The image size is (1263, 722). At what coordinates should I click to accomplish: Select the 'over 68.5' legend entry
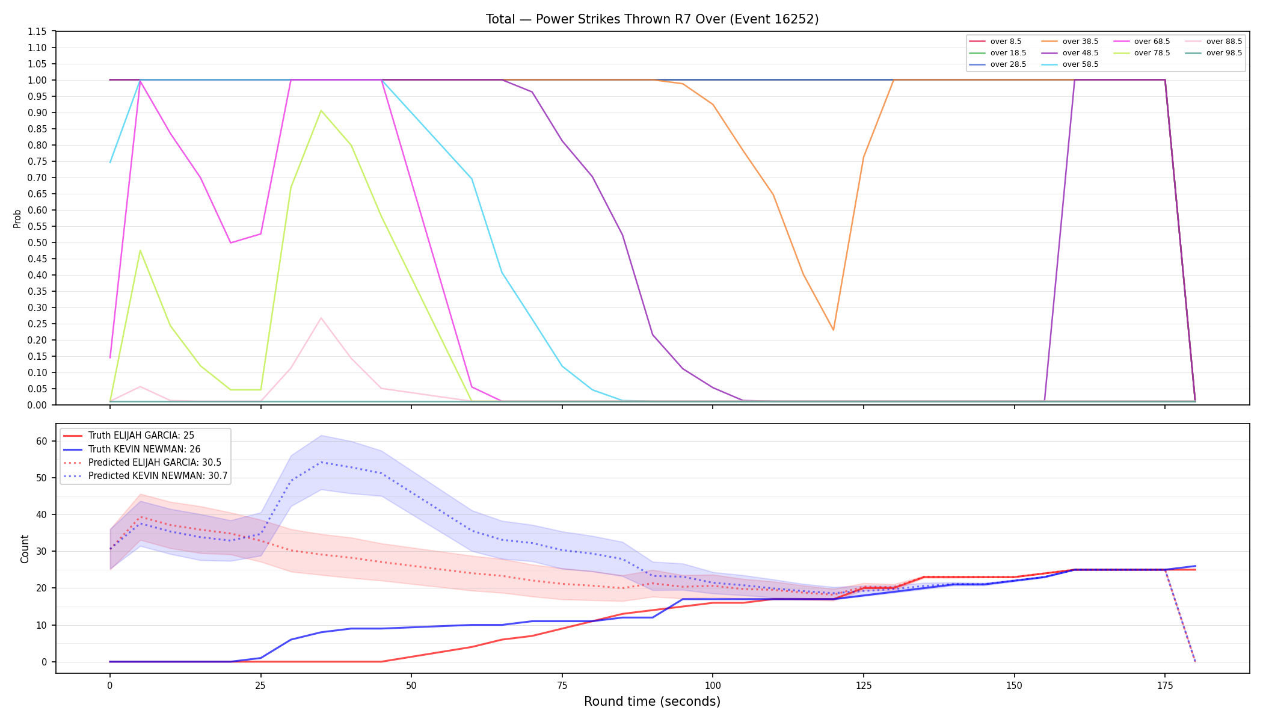click(x=1142, y=42)
